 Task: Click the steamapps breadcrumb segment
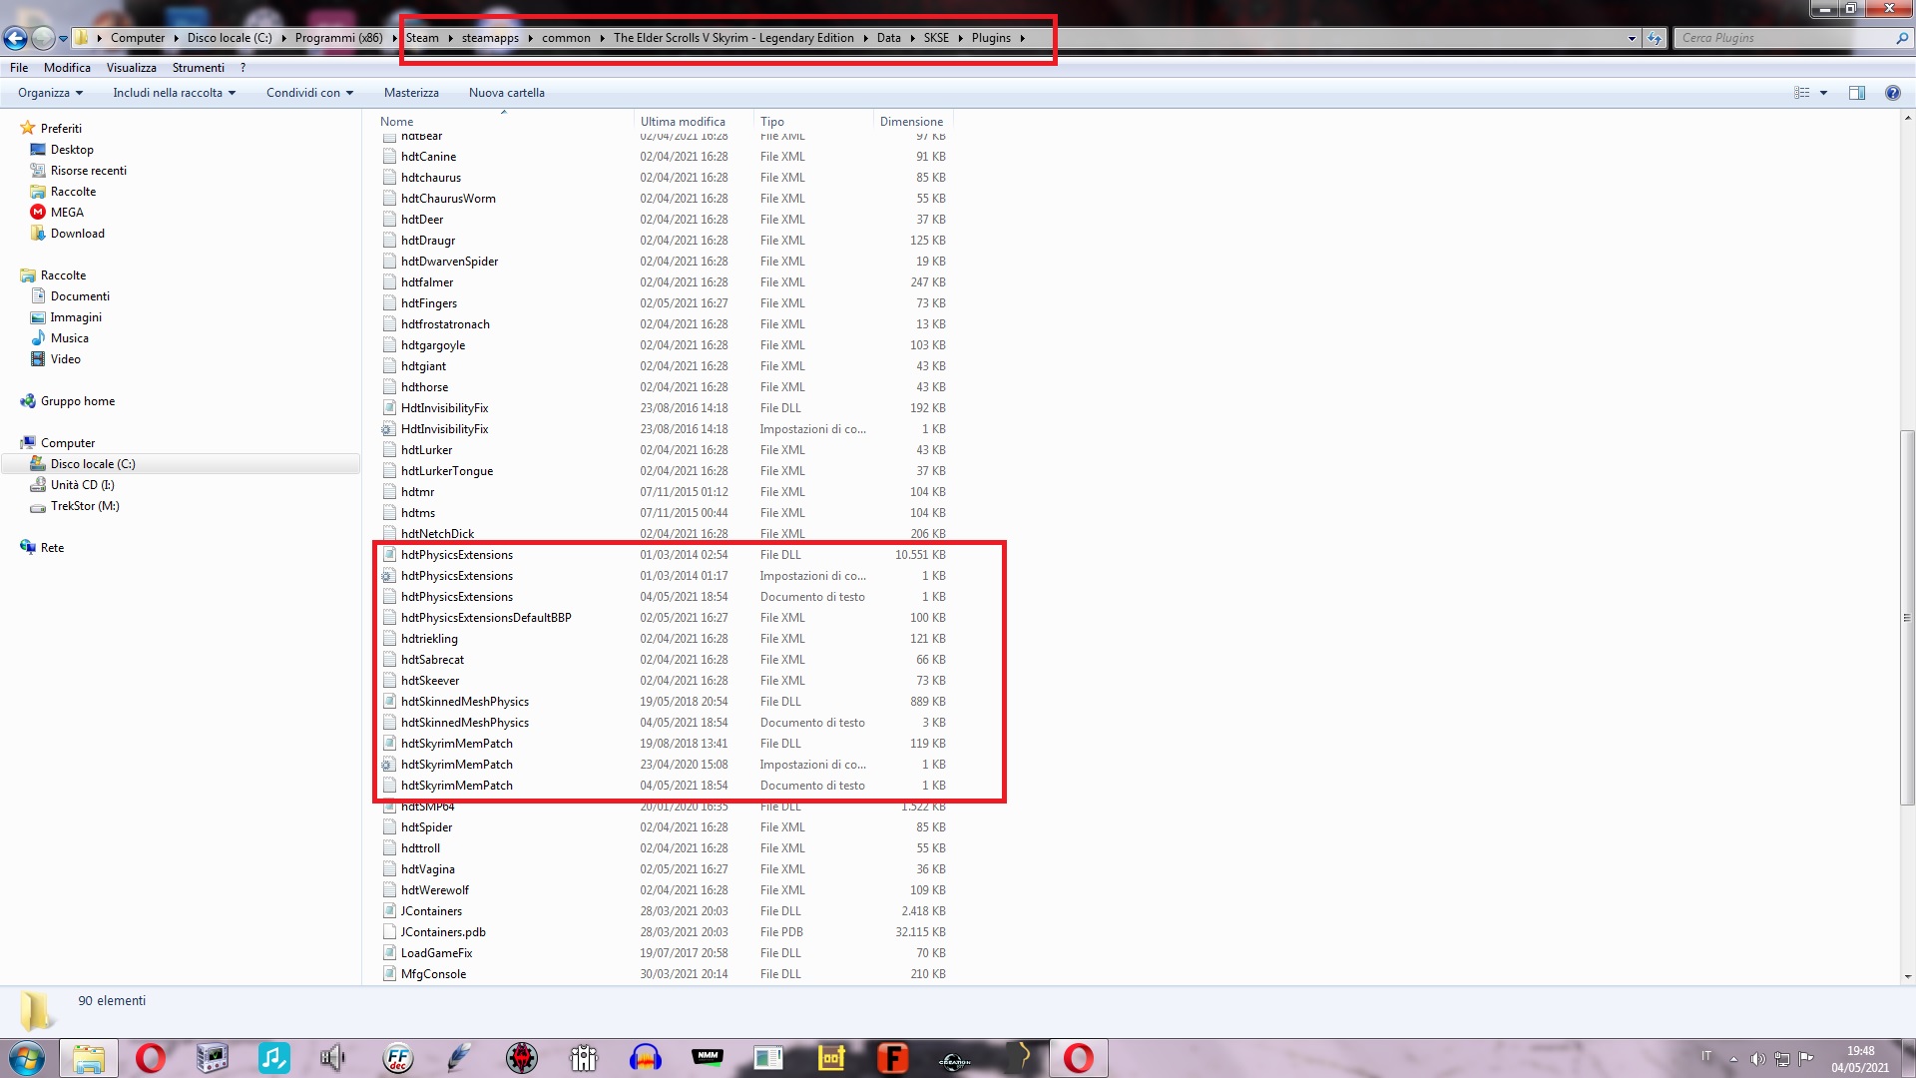point(490,38)
